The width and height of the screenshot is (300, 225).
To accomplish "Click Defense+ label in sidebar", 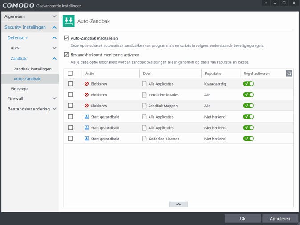I will tap(18, 38).
